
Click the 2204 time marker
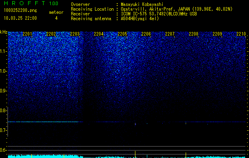(99, 34)
